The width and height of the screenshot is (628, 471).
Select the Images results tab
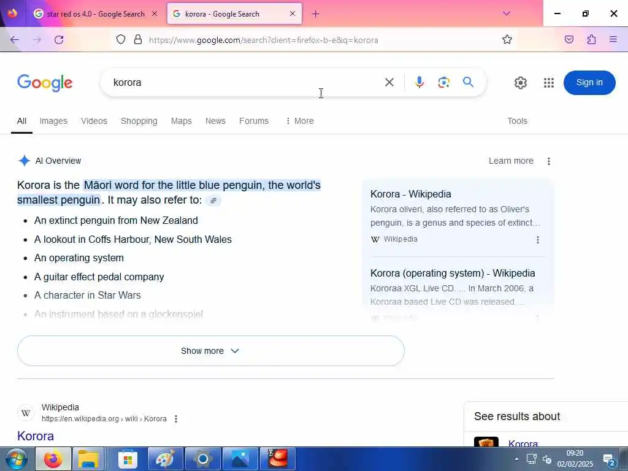point(53,121)
